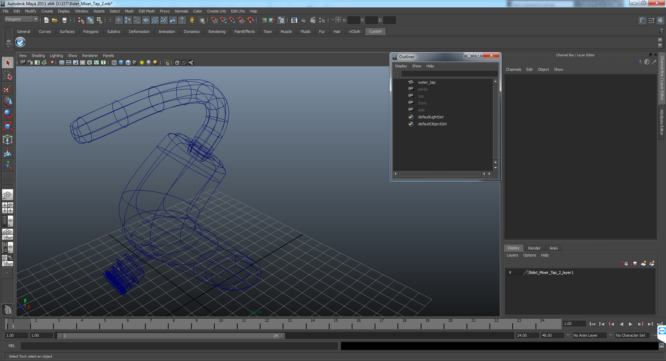Select the arrow Select tool
Viewport: 666px width, 361px height.
8,63
